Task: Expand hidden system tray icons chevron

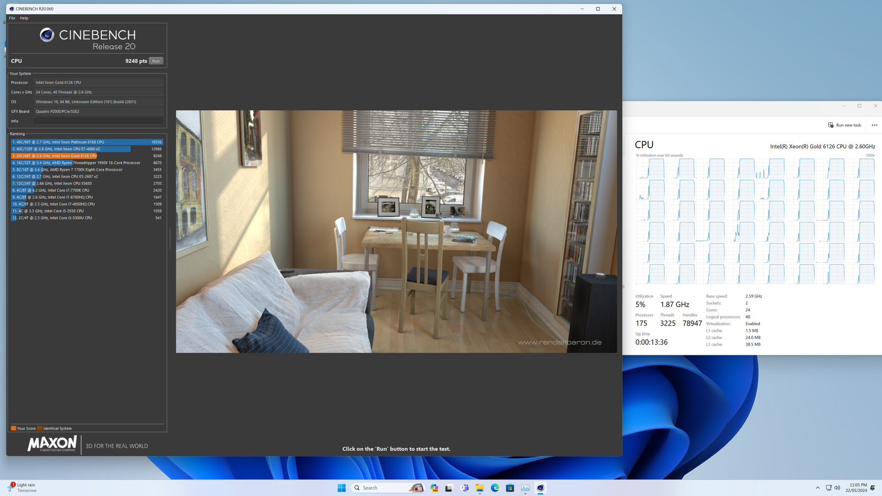Action: point(818,488)
